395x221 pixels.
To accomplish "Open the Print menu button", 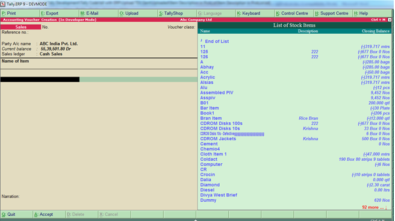I will (20, 13).
